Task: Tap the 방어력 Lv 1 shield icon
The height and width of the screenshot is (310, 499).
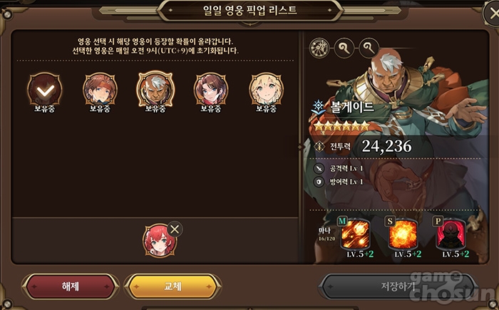Action: coord(319,182)
